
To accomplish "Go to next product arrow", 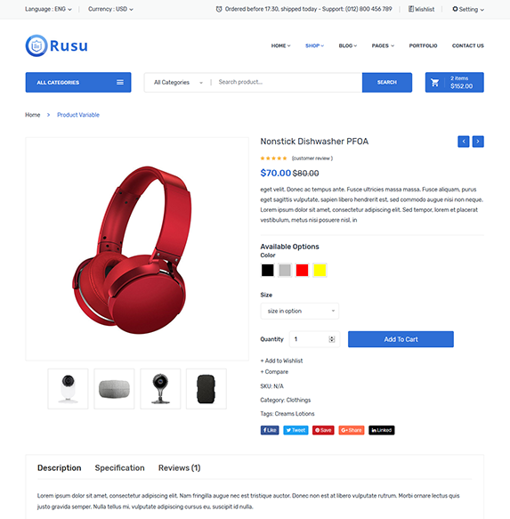I will coord(478,142).
